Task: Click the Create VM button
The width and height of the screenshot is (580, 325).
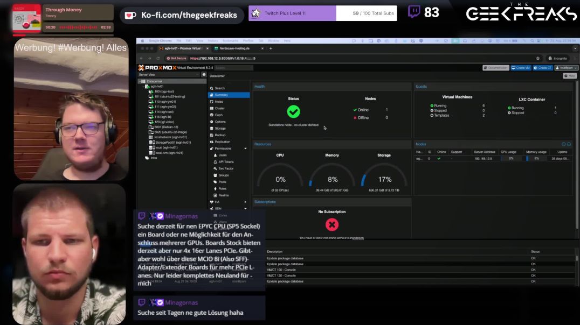Action: [x=521, y=68]
